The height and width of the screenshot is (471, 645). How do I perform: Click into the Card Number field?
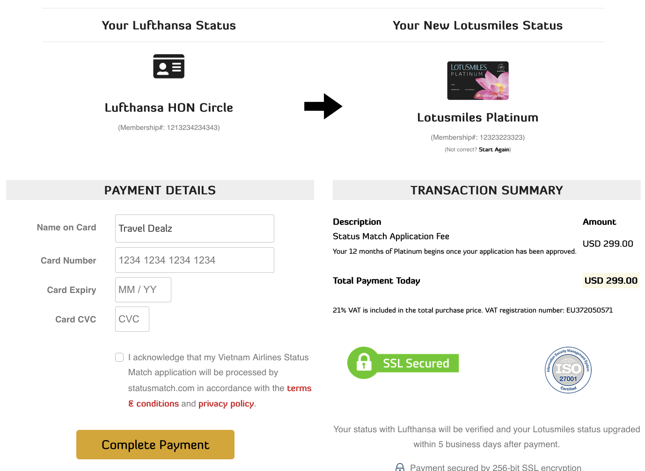(194, 260)
